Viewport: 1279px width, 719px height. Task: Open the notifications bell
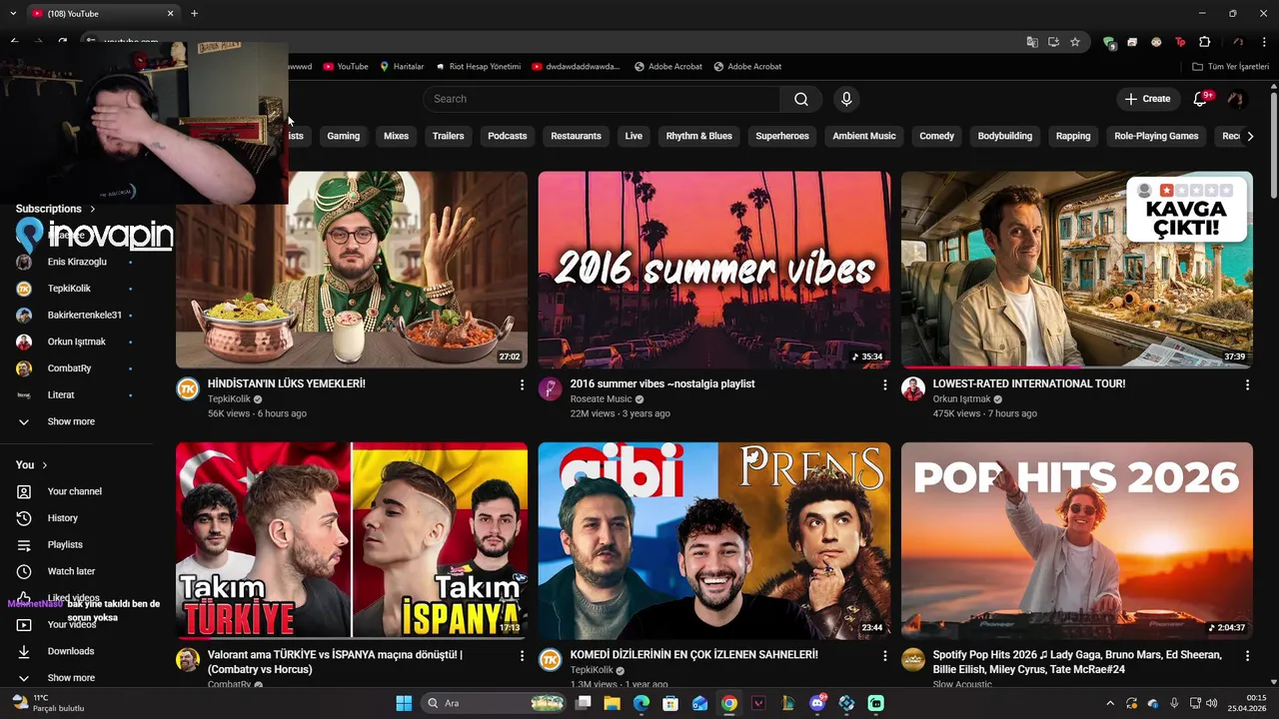click(x=1201, y=99)
